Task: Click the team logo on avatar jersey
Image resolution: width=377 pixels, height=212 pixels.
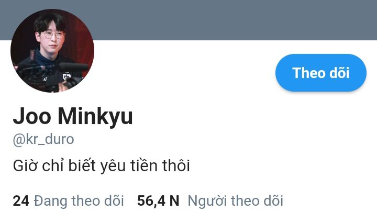Action: pos(66,76)
